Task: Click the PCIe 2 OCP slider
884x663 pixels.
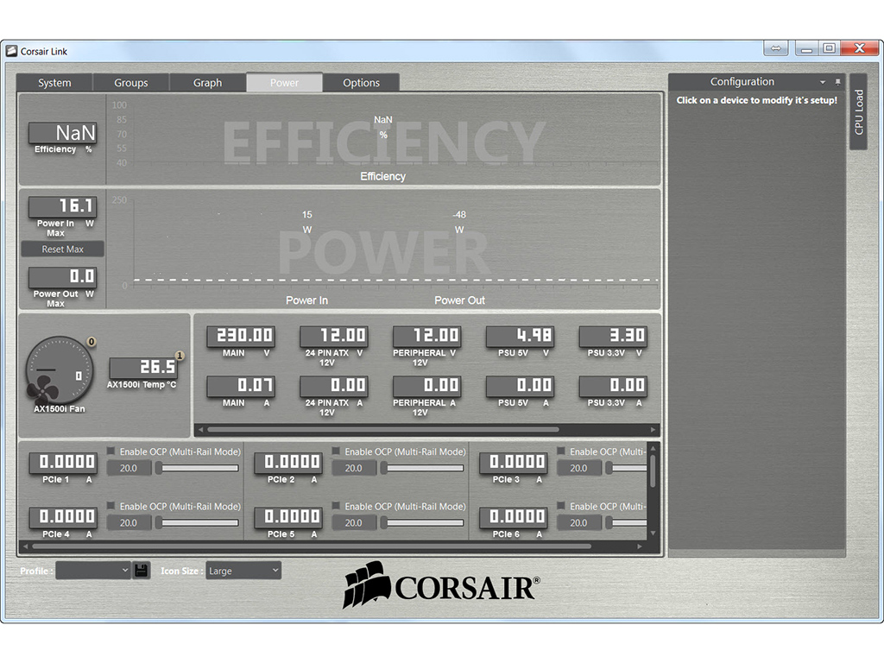Action: [422, 468]
